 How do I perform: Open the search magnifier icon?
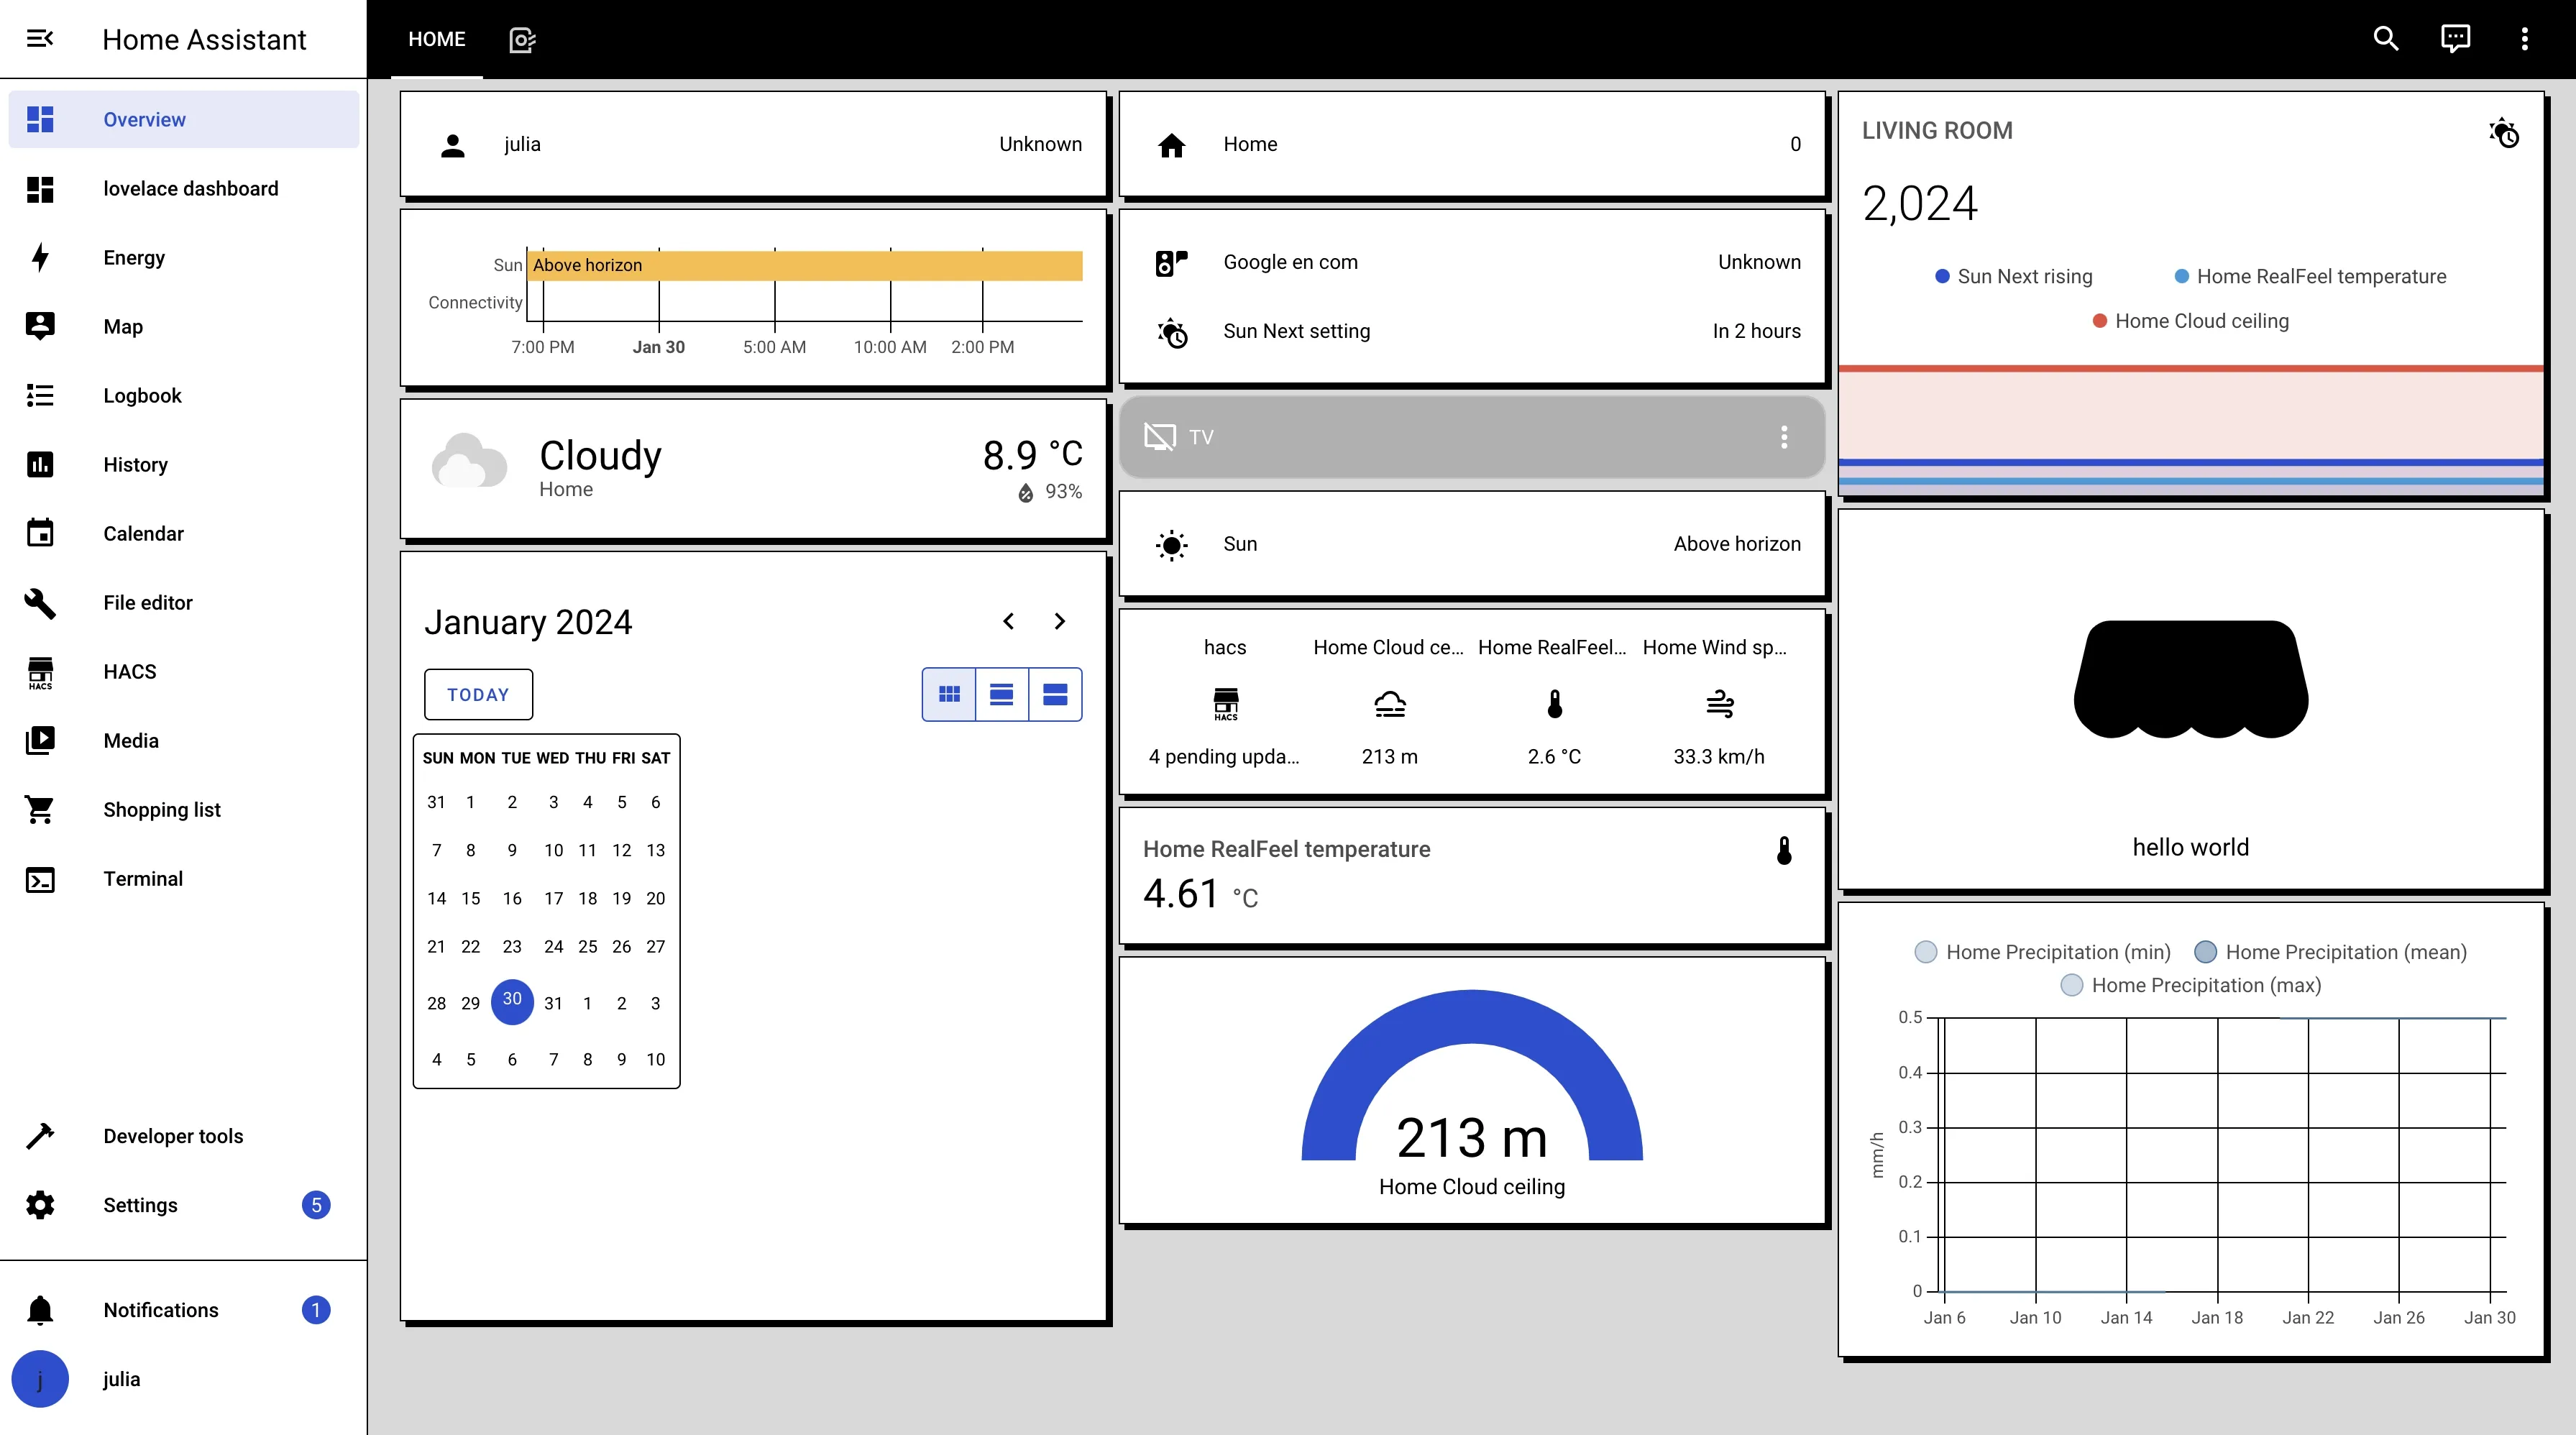pos(2386,39)
